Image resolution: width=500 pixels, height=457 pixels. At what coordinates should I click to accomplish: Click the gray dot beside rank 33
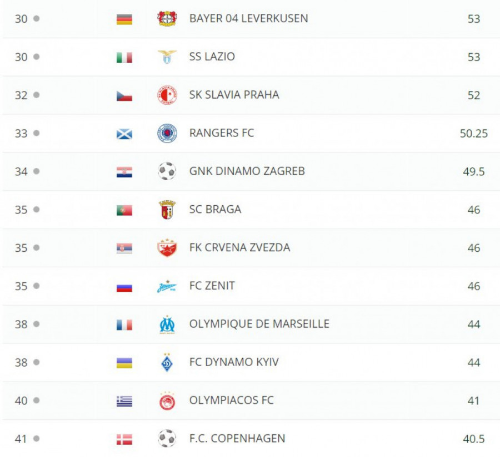coord(36,133)
